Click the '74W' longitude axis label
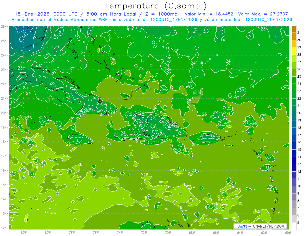 tap(120, 232)
